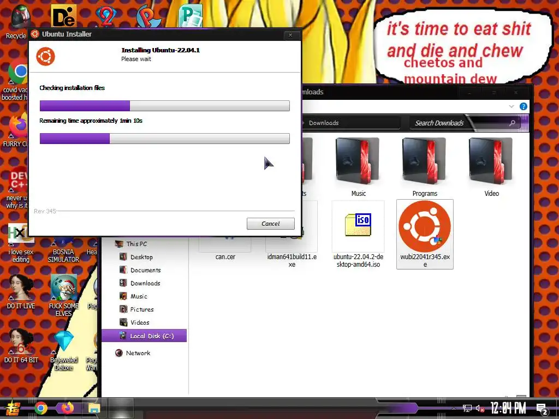Open Documents in the navigation pane

[145, 270]
